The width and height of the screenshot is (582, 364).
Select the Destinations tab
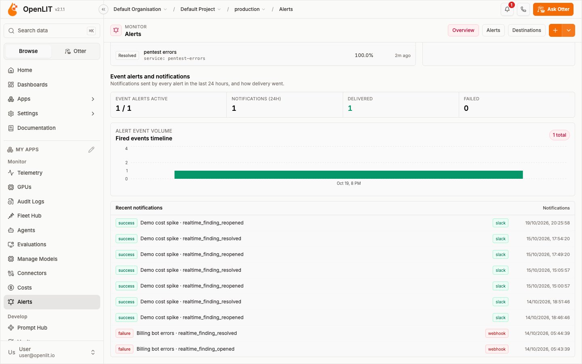coord(527,30)
